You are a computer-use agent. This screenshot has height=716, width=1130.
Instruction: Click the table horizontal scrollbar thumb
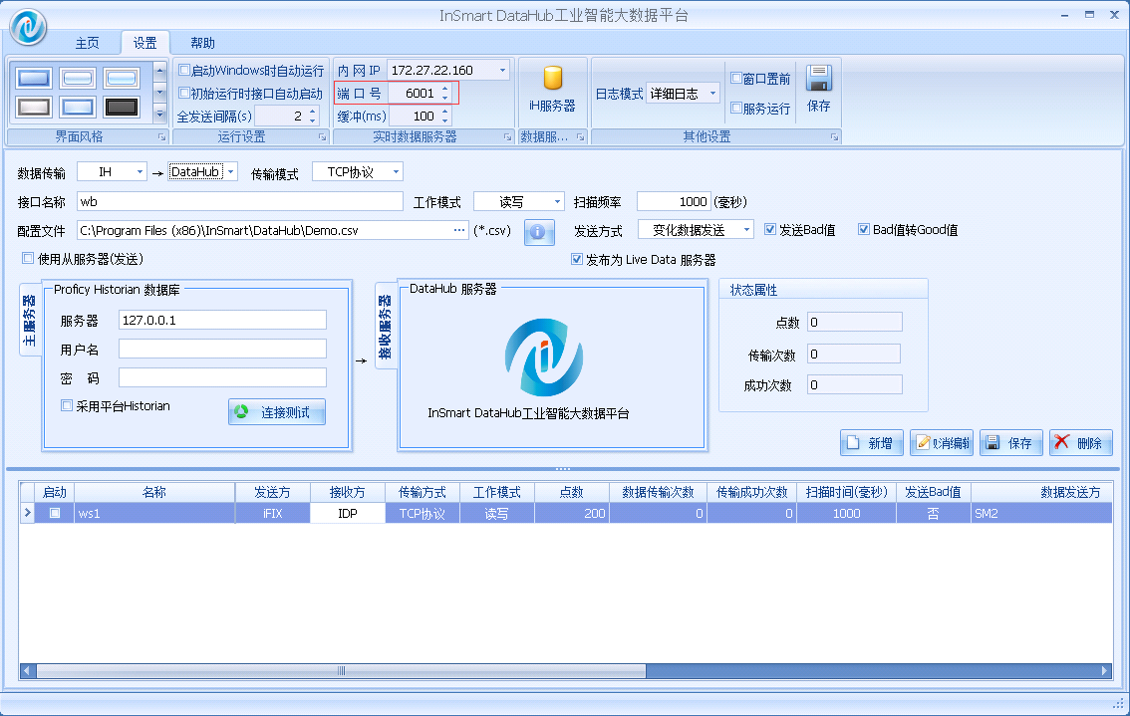341,670
